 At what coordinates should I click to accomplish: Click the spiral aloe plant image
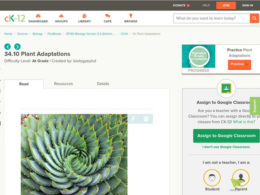(x=74, y=154)
